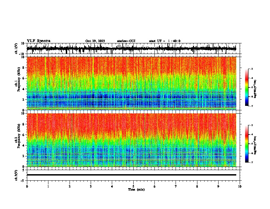270x209 pixels.
Task: Select the date text "Oct. 29, 2023"
Action: tap(95, 41)
